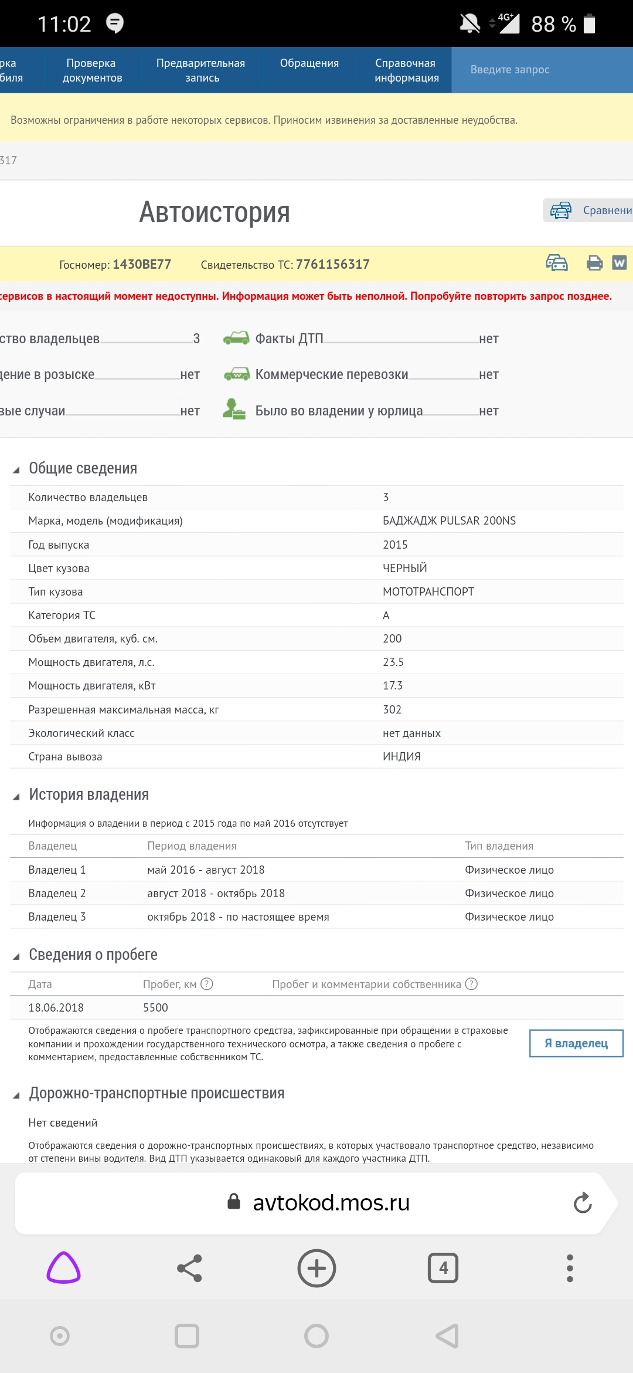Viewport: 633px width, 1373px height.
Task: Open Проверка документов menu item
Action: [x=91, y=70]
